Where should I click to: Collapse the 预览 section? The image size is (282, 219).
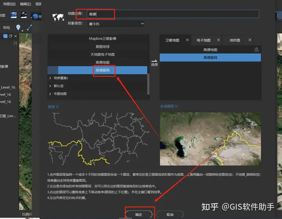point(53,107)
